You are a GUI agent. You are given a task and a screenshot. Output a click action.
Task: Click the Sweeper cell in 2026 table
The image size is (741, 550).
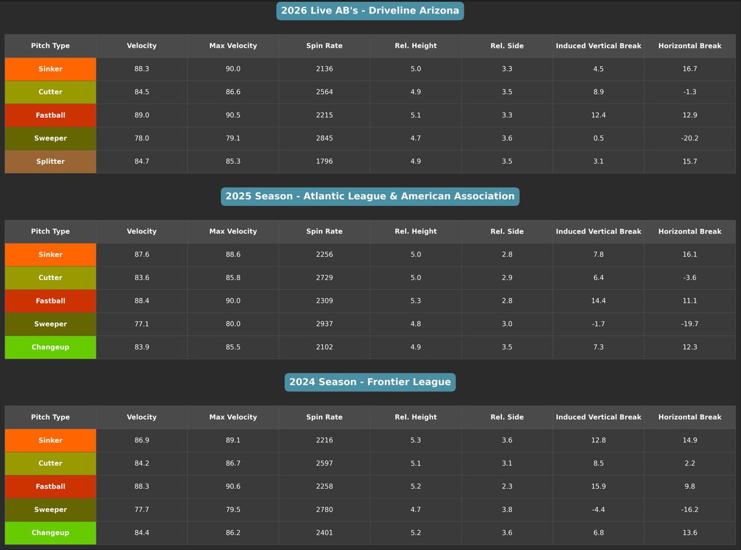(51, 138)
